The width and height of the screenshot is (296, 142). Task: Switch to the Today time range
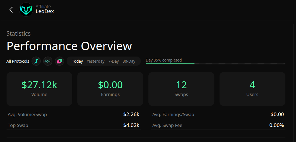tap(77, 61)
